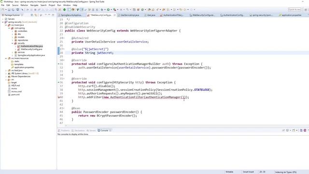Open the Refactor menu
Viewport: 309px width, 174px height.
click(x=24, y=5)
